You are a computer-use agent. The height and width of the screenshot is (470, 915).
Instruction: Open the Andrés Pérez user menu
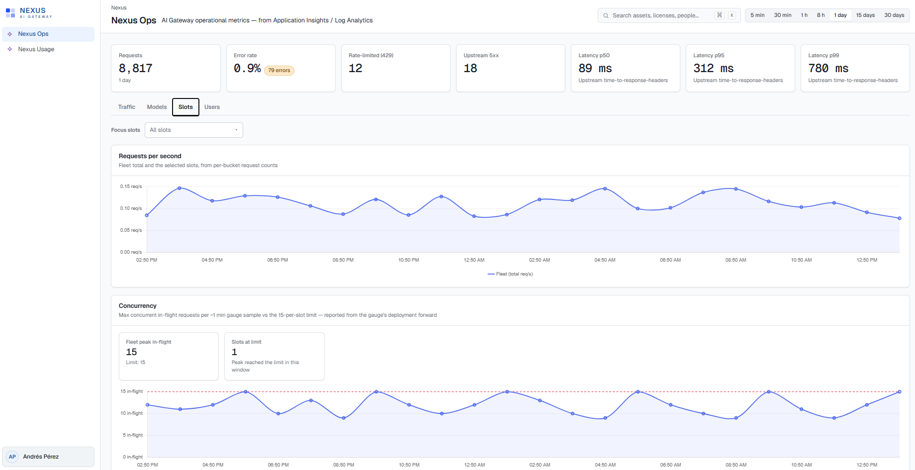point(48,457)
